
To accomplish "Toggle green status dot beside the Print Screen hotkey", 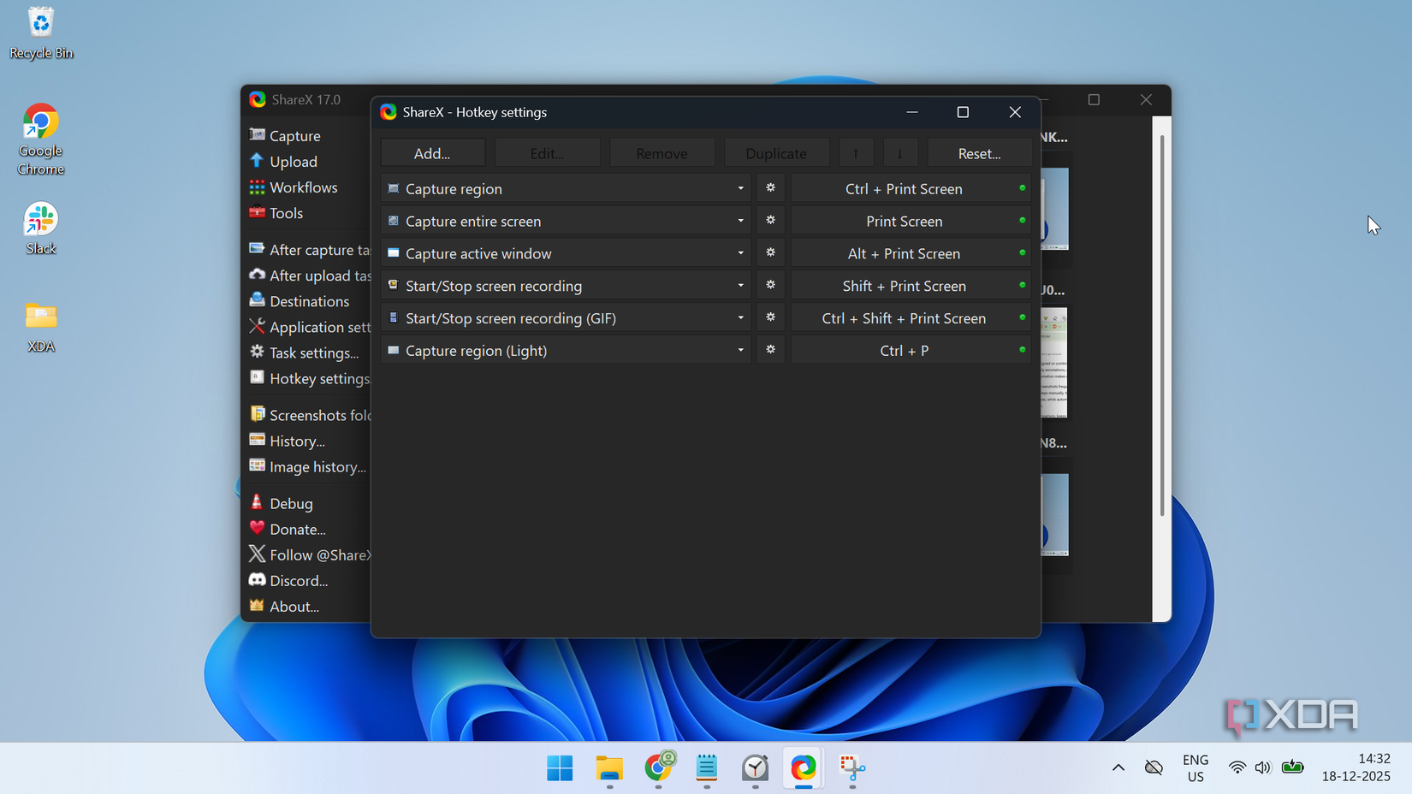I will coord(1022,221).
